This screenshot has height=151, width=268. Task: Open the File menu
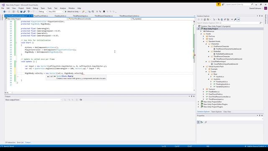point(3,8)
